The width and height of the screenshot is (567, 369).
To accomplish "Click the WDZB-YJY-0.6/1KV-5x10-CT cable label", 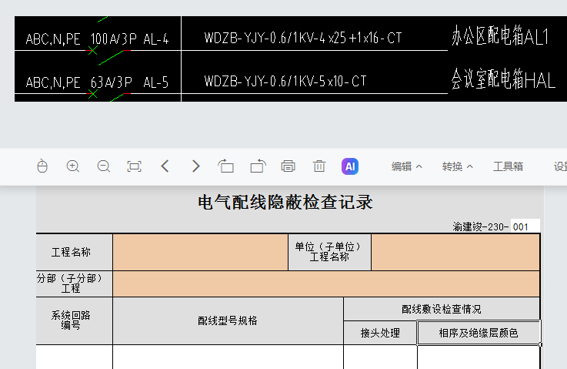I will [x=285, y=81].
